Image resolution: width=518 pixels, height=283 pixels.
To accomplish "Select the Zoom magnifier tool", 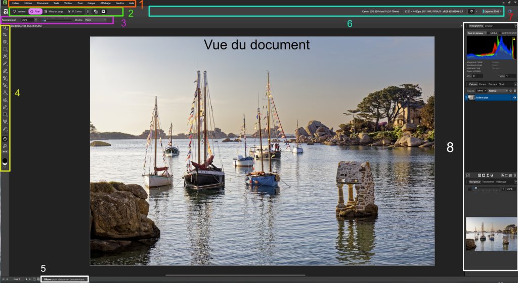I will pyautogui.click(x=5, y=145).
